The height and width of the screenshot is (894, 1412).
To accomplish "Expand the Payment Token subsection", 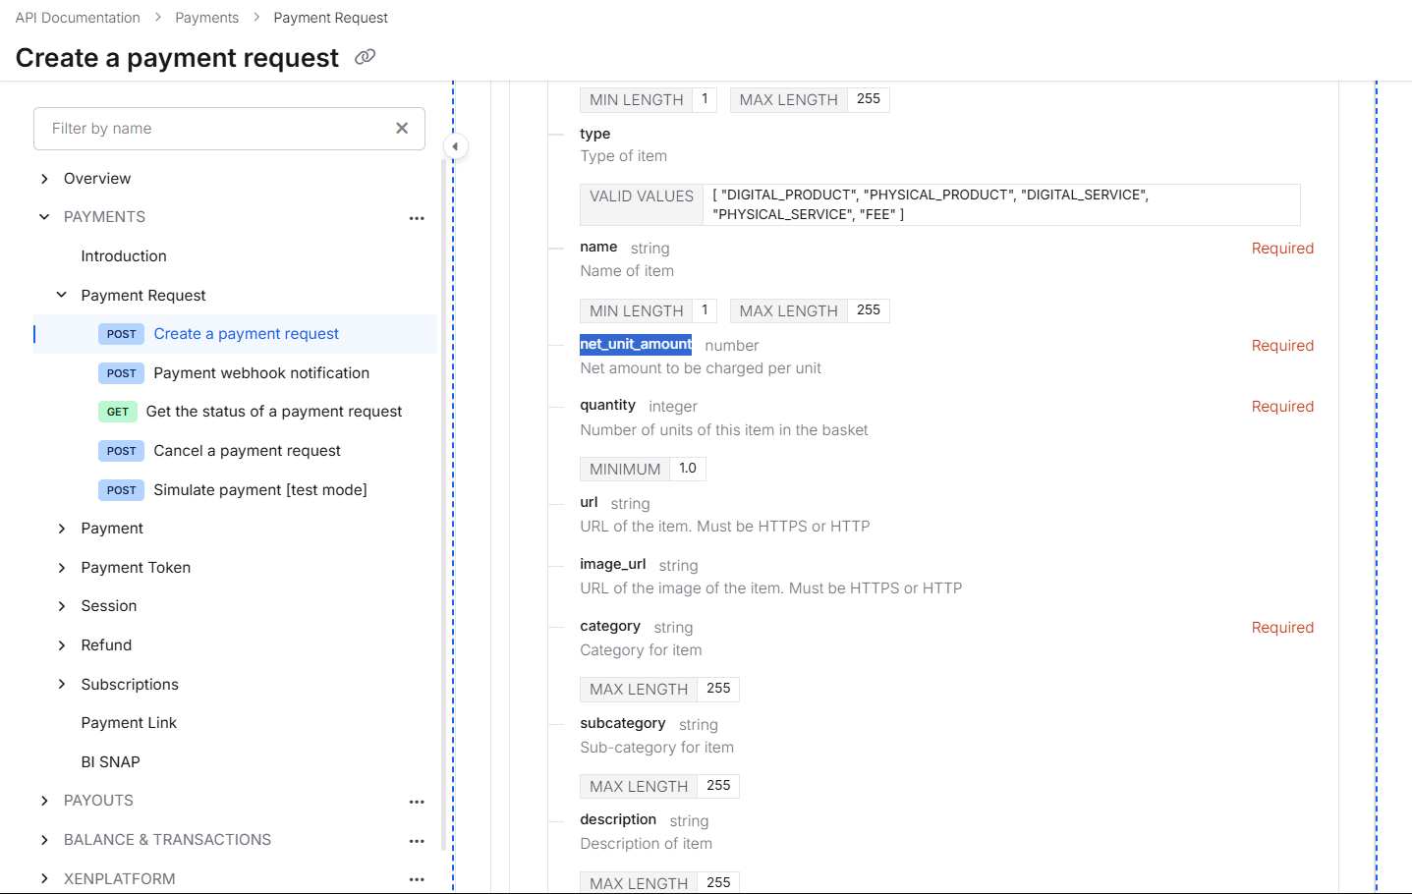I will 62,568.
